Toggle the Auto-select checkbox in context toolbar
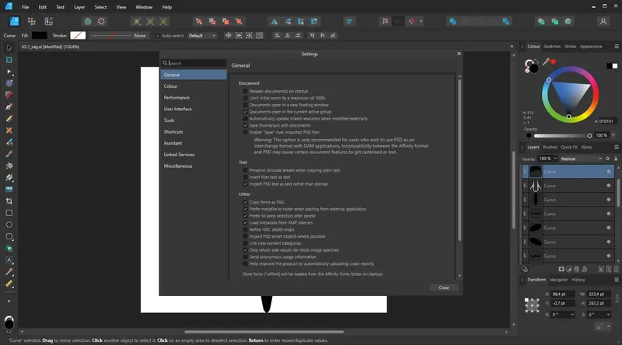The width and height of the screenshot is (622, 345). [158, 36]
